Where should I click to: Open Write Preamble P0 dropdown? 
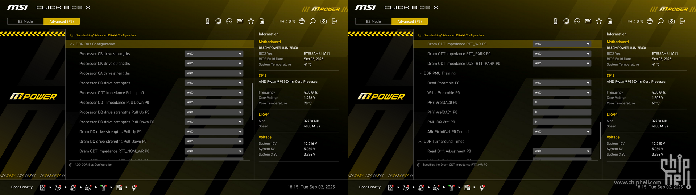tap(562, 93)
